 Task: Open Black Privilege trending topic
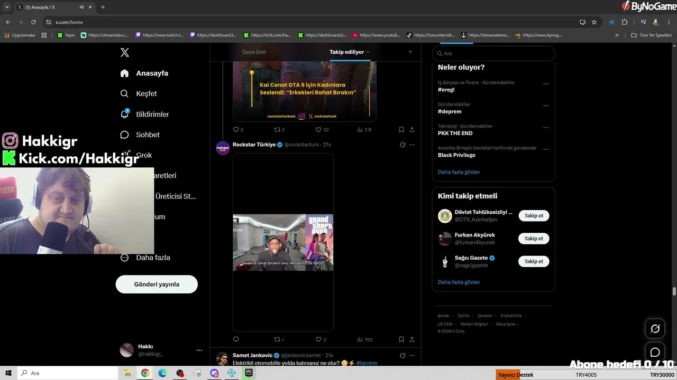(456, 155)
